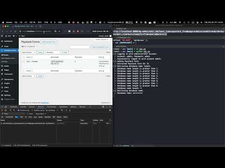This screenshot has height=168, width=225.
Task: Select Paystack Forms sidebar item
Action: [x=10, y=50]
